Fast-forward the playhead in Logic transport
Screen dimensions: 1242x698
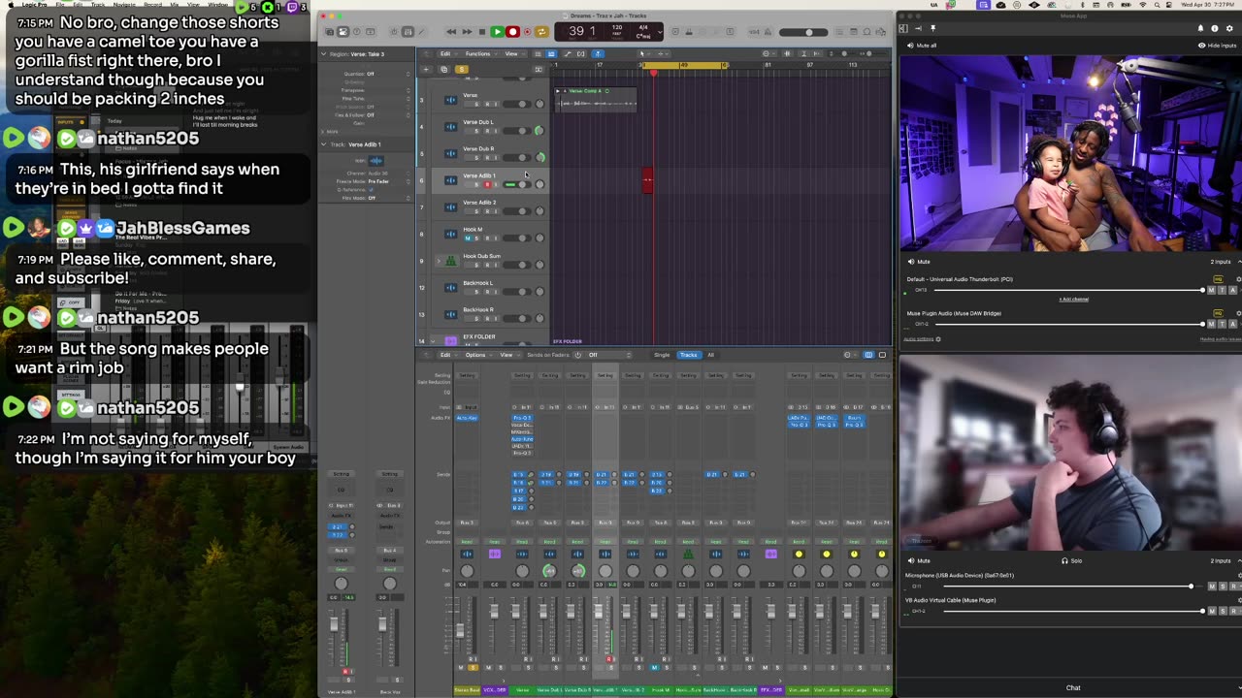467,32
